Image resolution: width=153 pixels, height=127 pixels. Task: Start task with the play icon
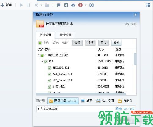tap(21, 5)
